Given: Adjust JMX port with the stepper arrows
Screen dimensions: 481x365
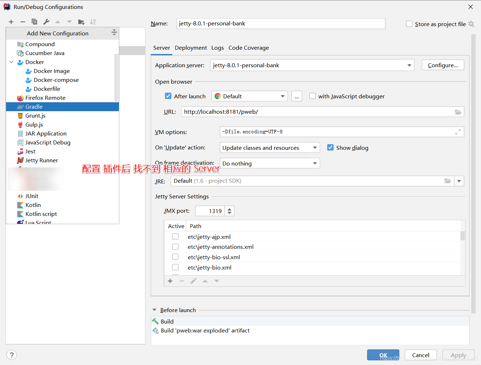Looking at the screenshot, I should coord(230,211).
